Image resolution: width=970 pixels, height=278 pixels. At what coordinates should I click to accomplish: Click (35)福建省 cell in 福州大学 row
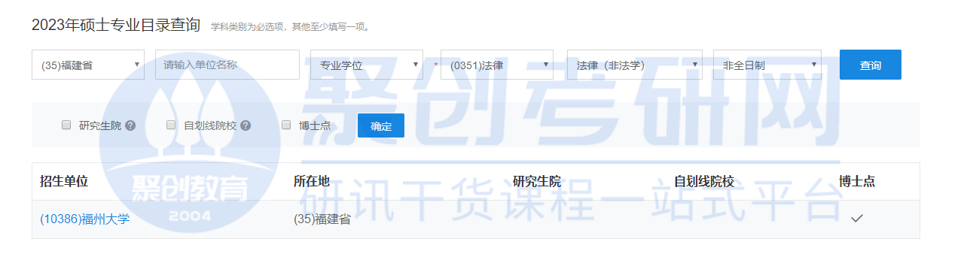[x=322, y=219]
